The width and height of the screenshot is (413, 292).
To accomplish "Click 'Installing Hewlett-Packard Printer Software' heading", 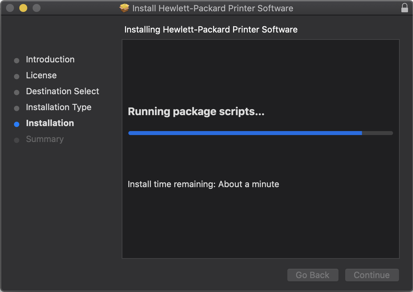I will (211, 30).
